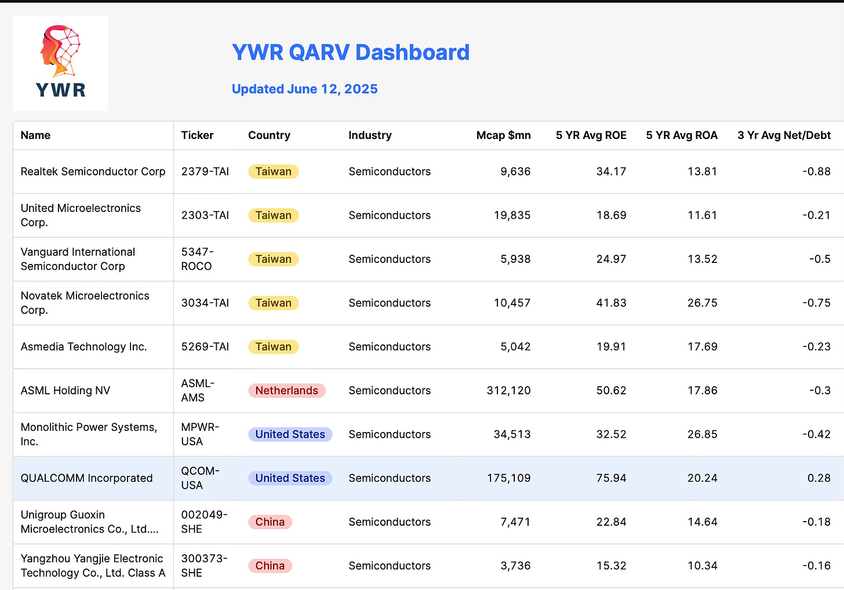The width and height of the screenshot is (844, 590).
Task: Click the YWR logo image
Action: 60,63
